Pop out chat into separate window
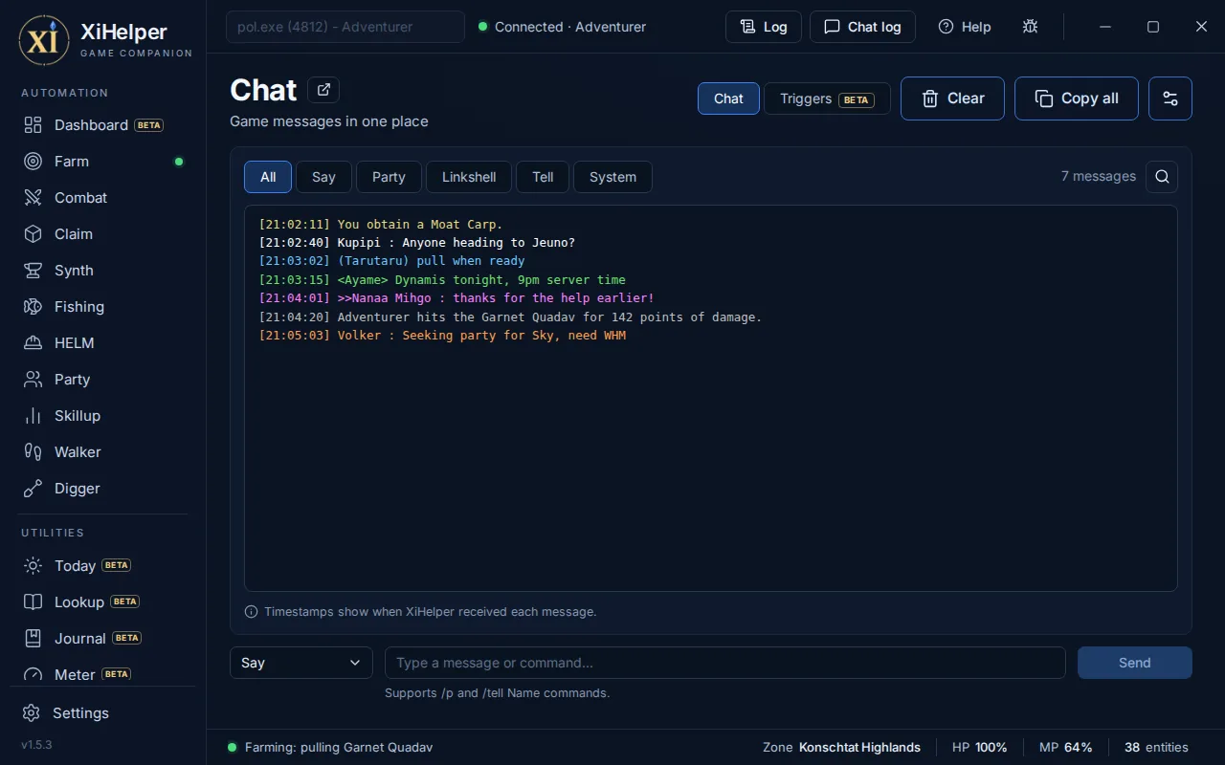This screenshot has height=765, width=1225. click(323, 90)
